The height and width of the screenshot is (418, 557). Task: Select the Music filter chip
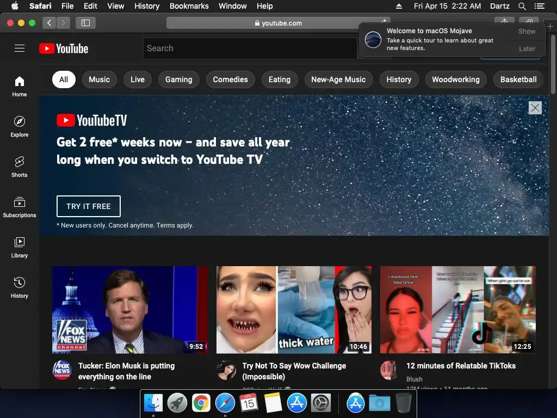coord(99,79)
